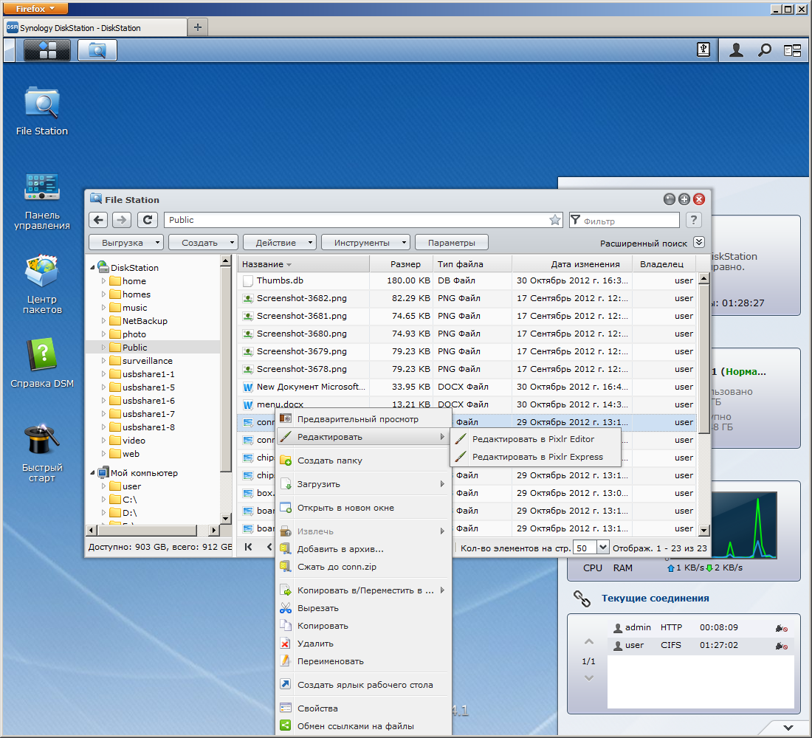812x738 pixels.
Task: Open the items-per-page dropdown
Action: 602,548
